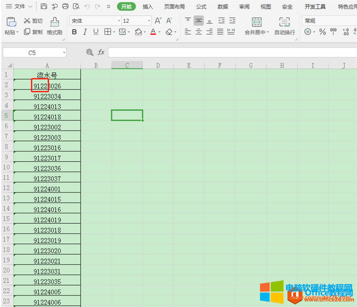Toggle bold formatting

[74, 32]
